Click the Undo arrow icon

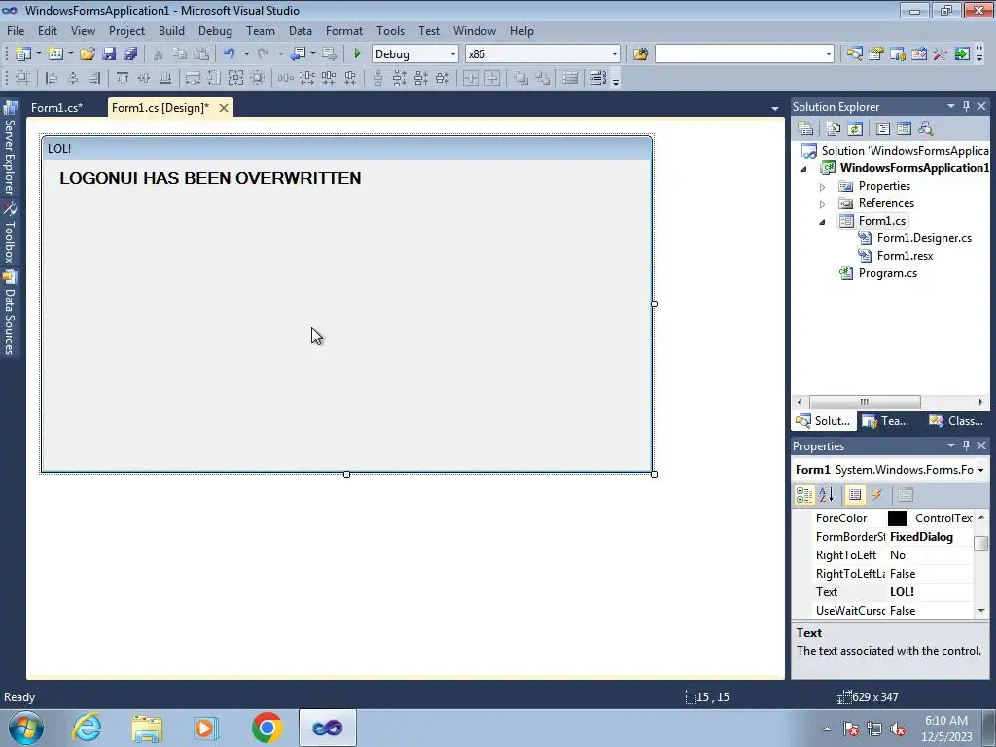click(x=230, y=54)
